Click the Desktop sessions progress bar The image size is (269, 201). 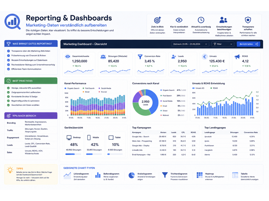[x=73, y=154]
